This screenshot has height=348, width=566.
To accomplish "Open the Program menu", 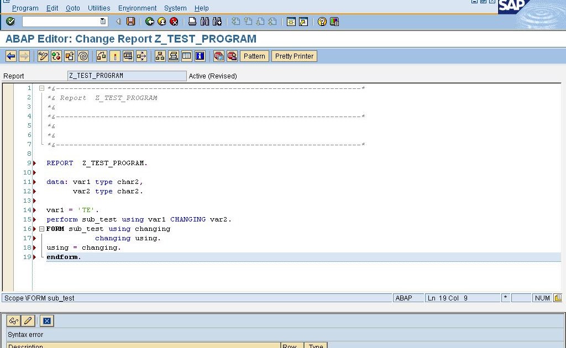I will tap(24, 8).
